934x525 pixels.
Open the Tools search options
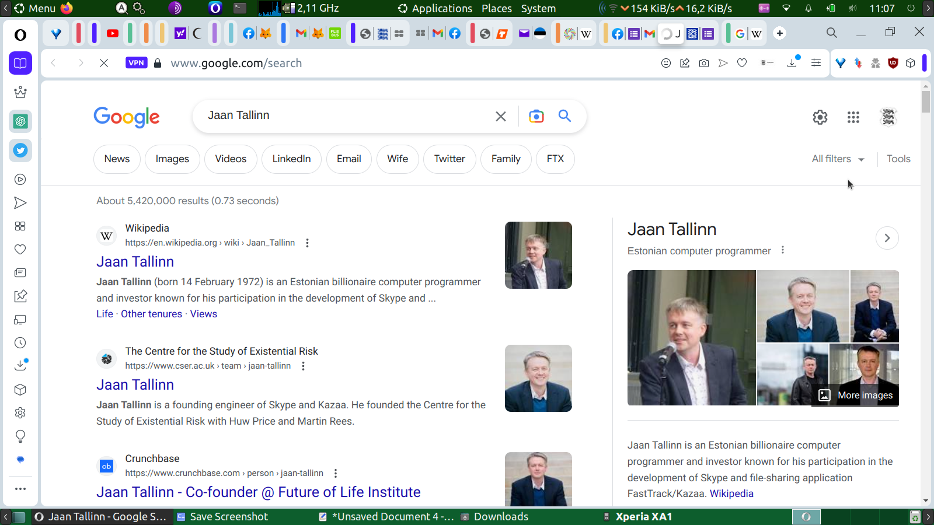tap(898, 159)
